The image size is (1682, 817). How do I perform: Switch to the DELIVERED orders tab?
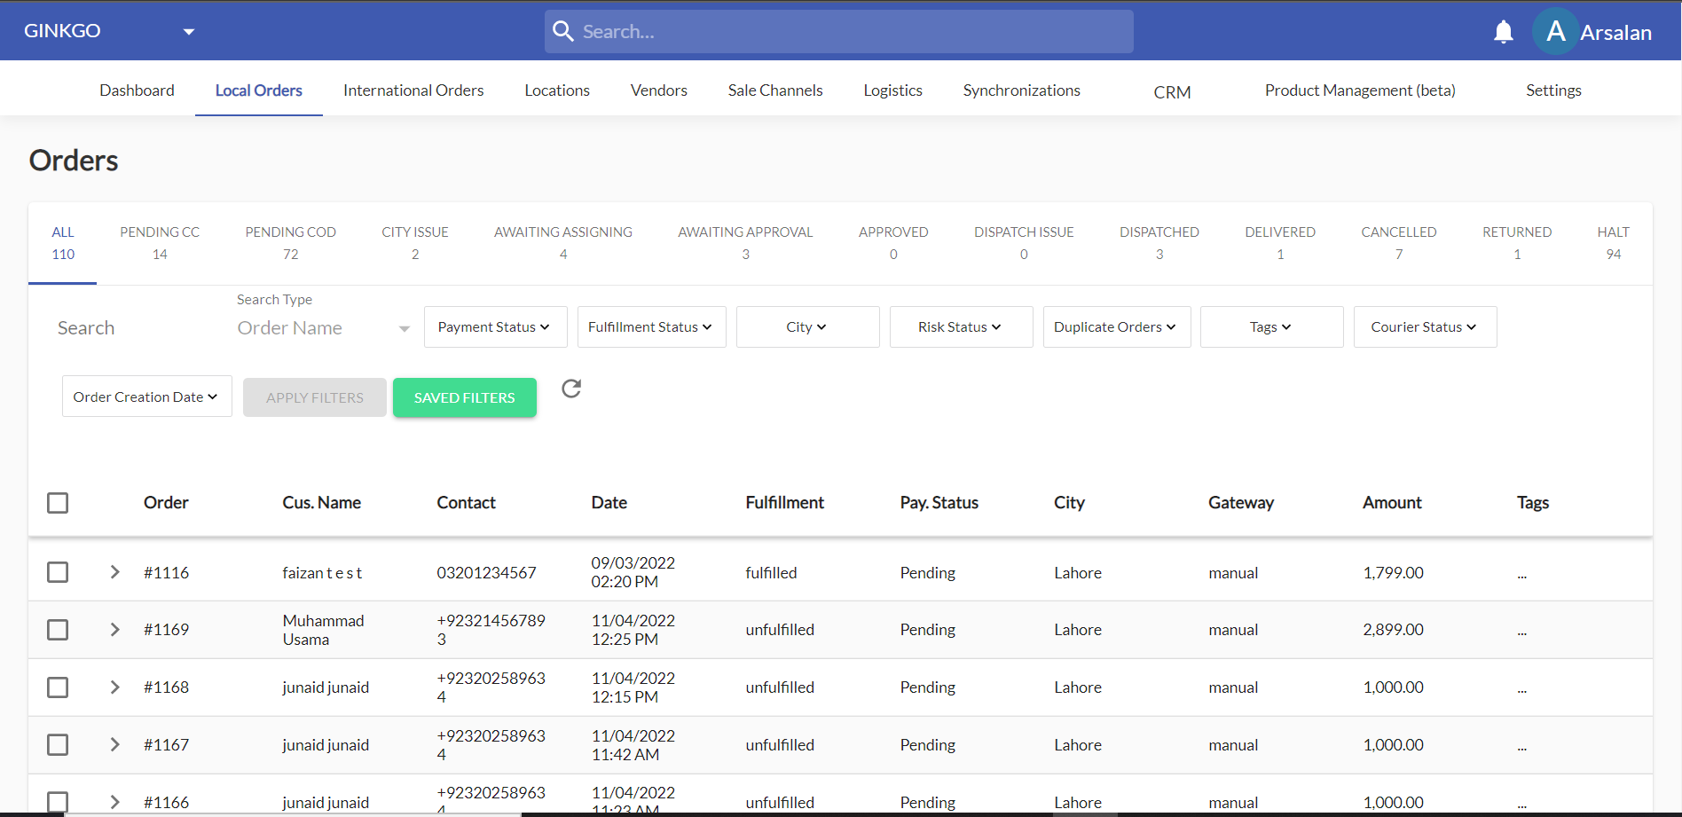(1280, 242)
